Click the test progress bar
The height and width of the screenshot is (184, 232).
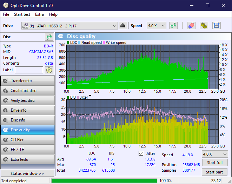click(104, 181)
